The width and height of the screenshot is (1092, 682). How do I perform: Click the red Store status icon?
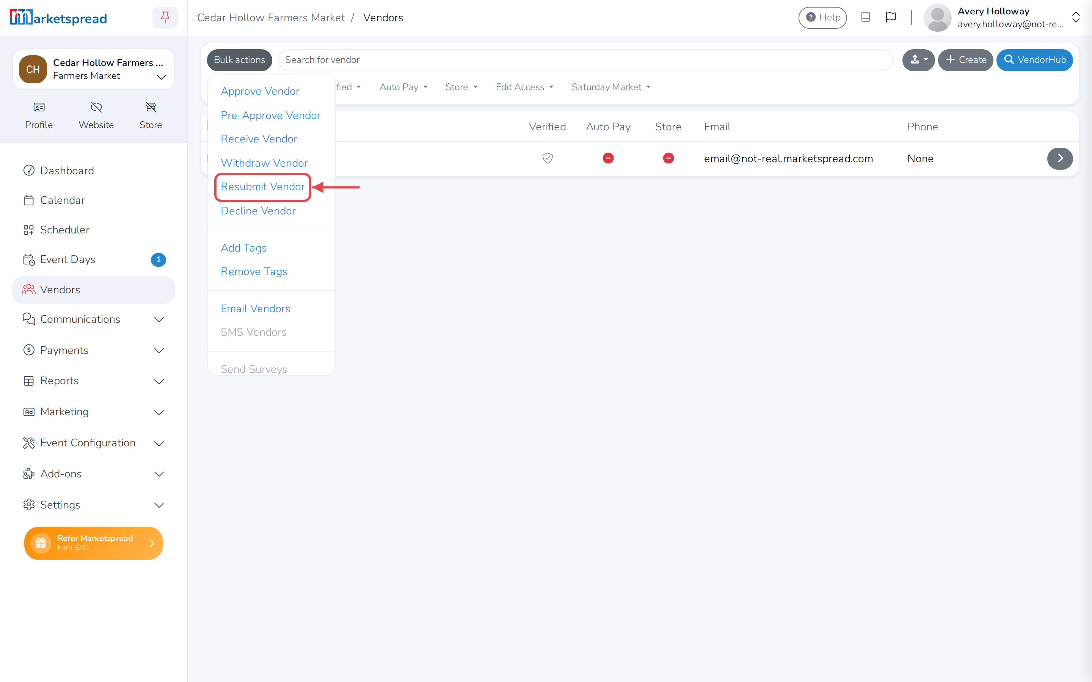click(x=668, y=158)
